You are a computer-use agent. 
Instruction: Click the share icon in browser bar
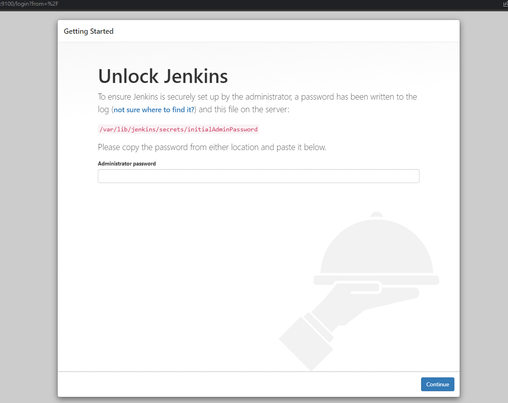pyautogui.click(x=506, y=4)
